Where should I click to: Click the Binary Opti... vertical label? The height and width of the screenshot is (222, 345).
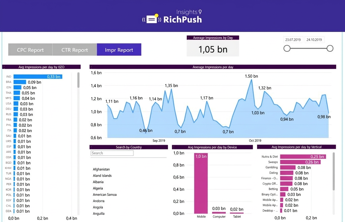[x=270, y=194]
